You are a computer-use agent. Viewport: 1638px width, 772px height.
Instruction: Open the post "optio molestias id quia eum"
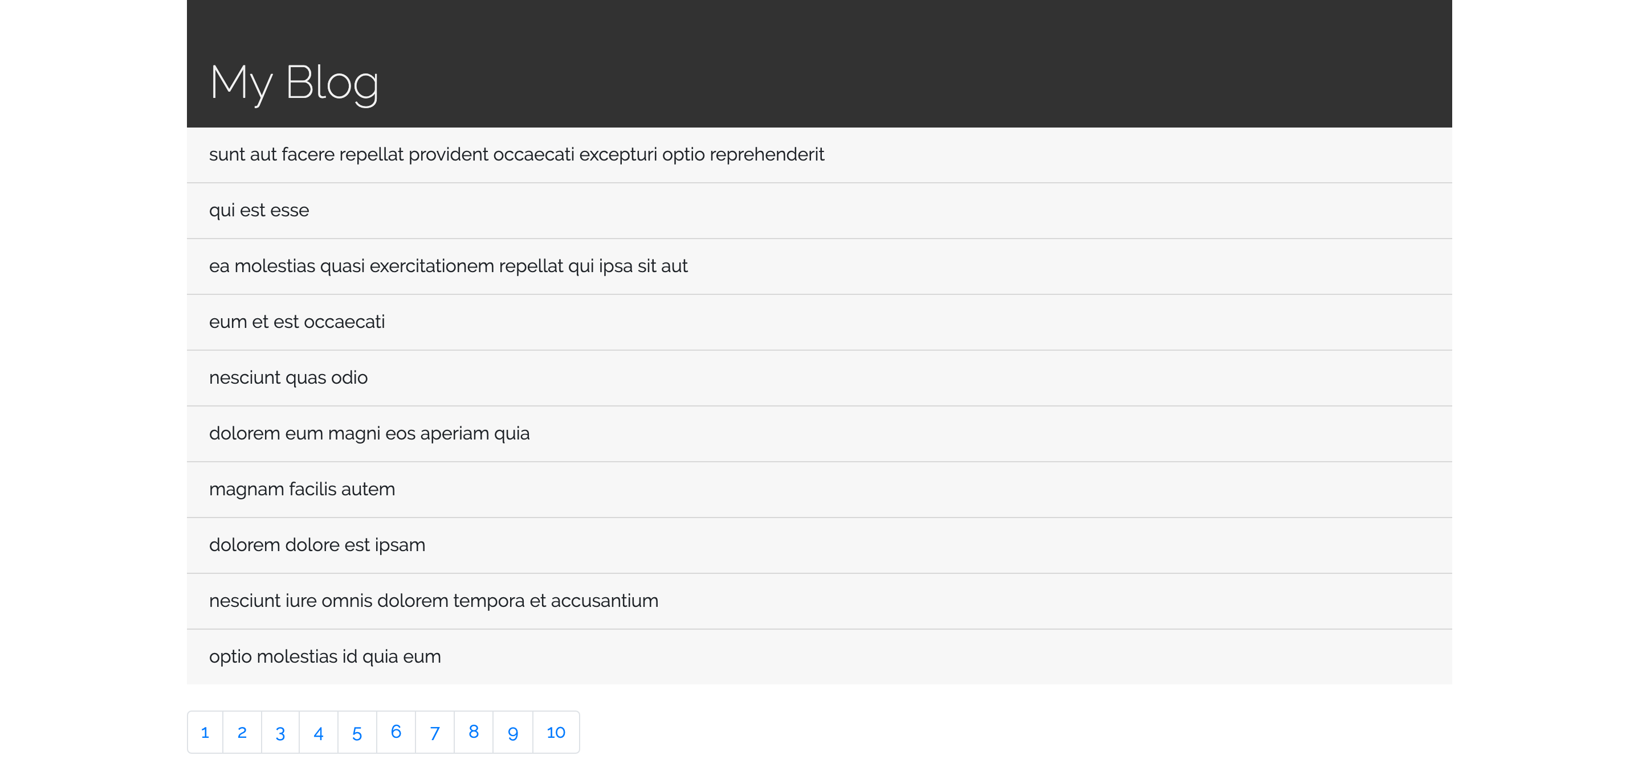point(325,656)
